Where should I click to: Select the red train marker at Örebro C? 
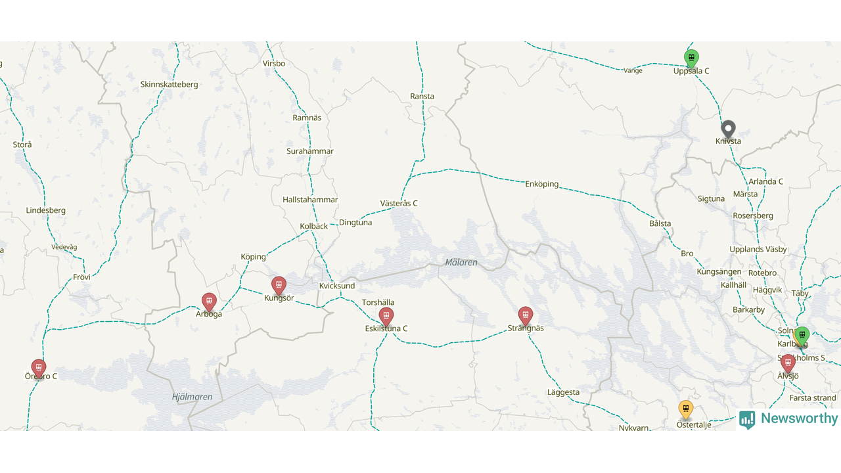(39, 369)
